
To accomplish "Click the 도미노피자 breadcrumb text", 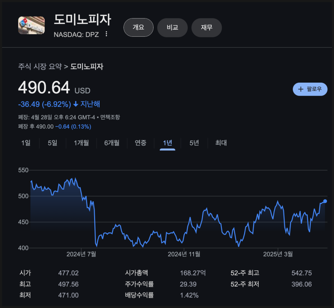I will 87,66.
